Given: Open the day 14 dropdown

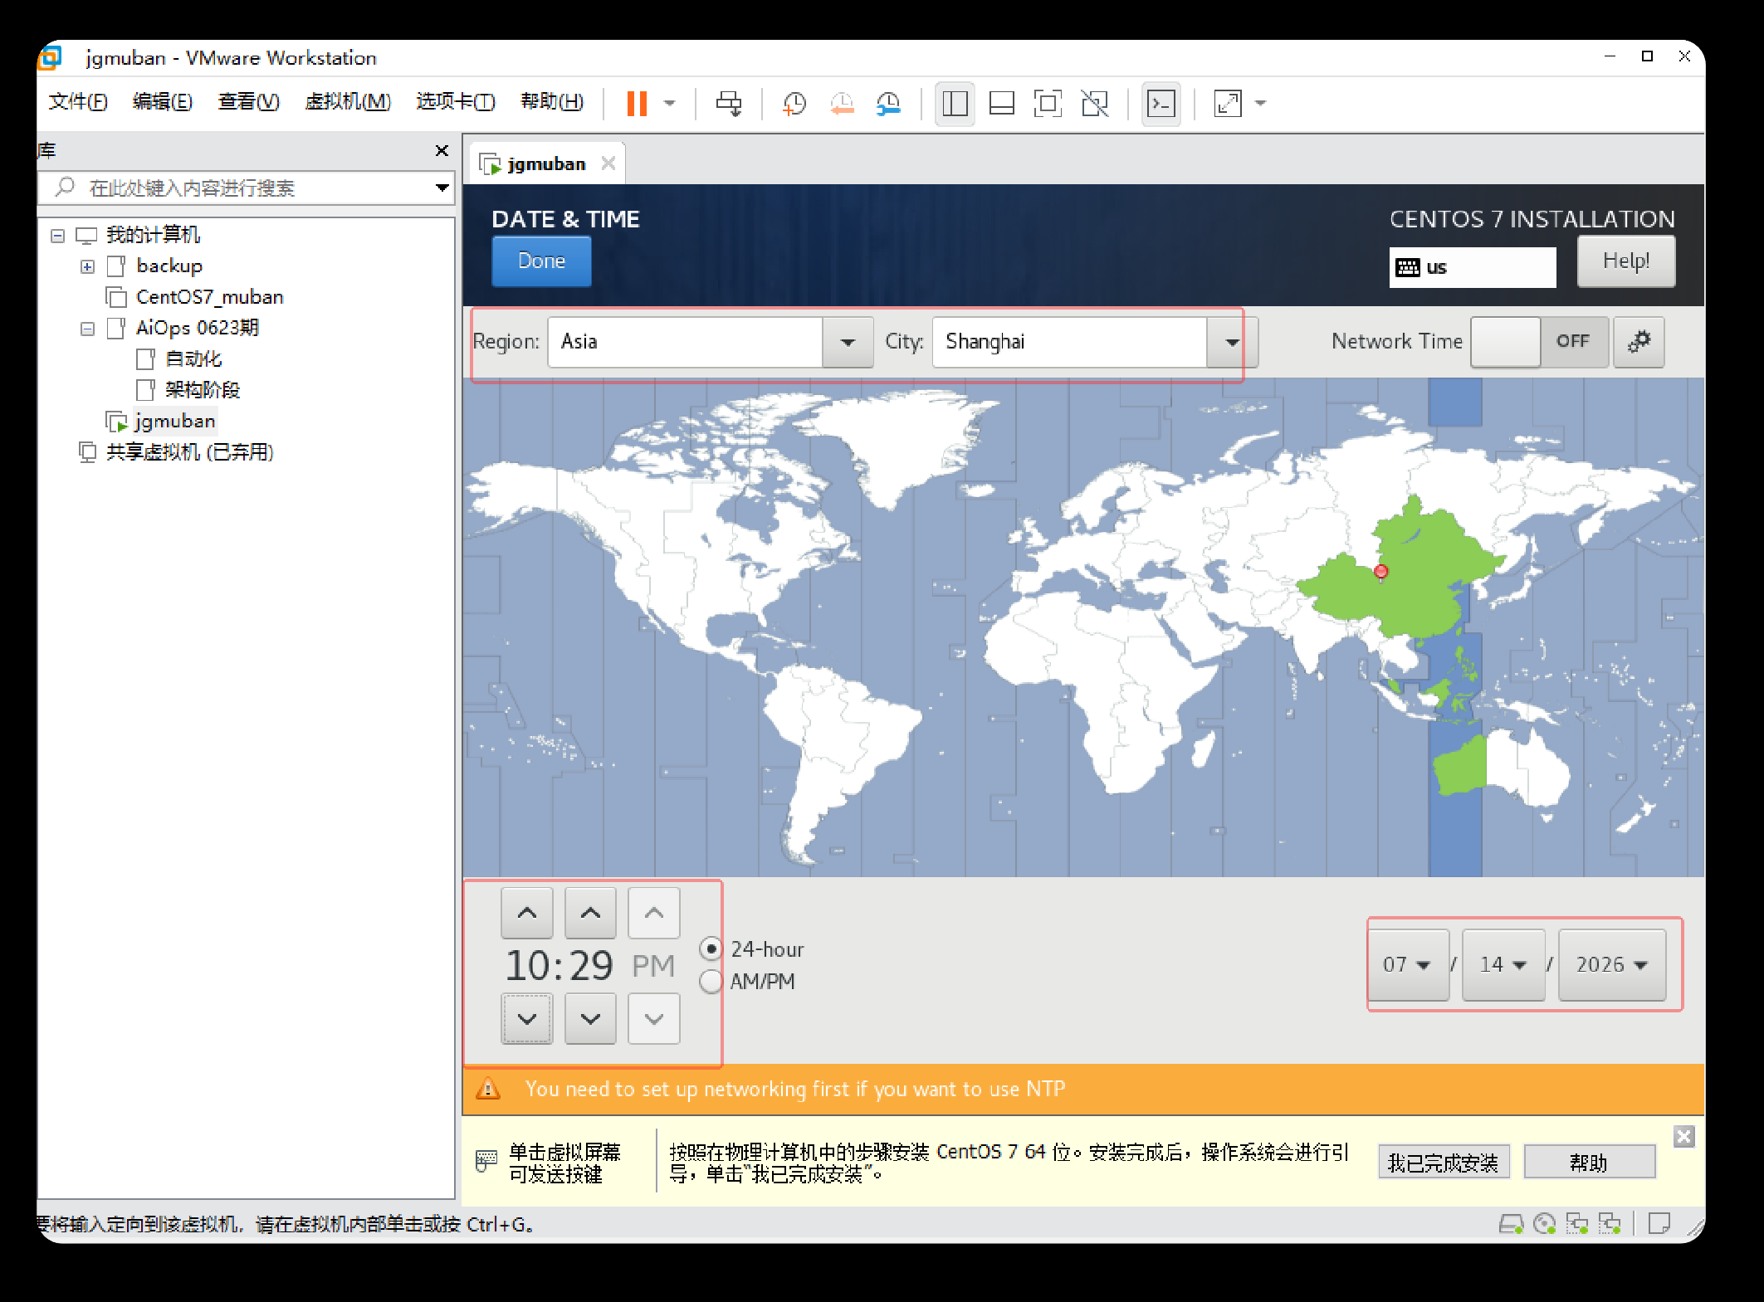Looking at the screenshot, I should pyautogui.click(x=1503, y=965).
